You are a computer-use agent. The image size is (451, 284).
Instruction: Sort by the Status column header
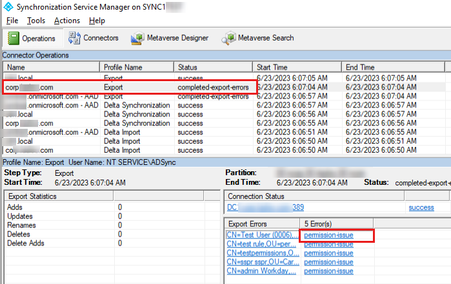pos(213,67)
